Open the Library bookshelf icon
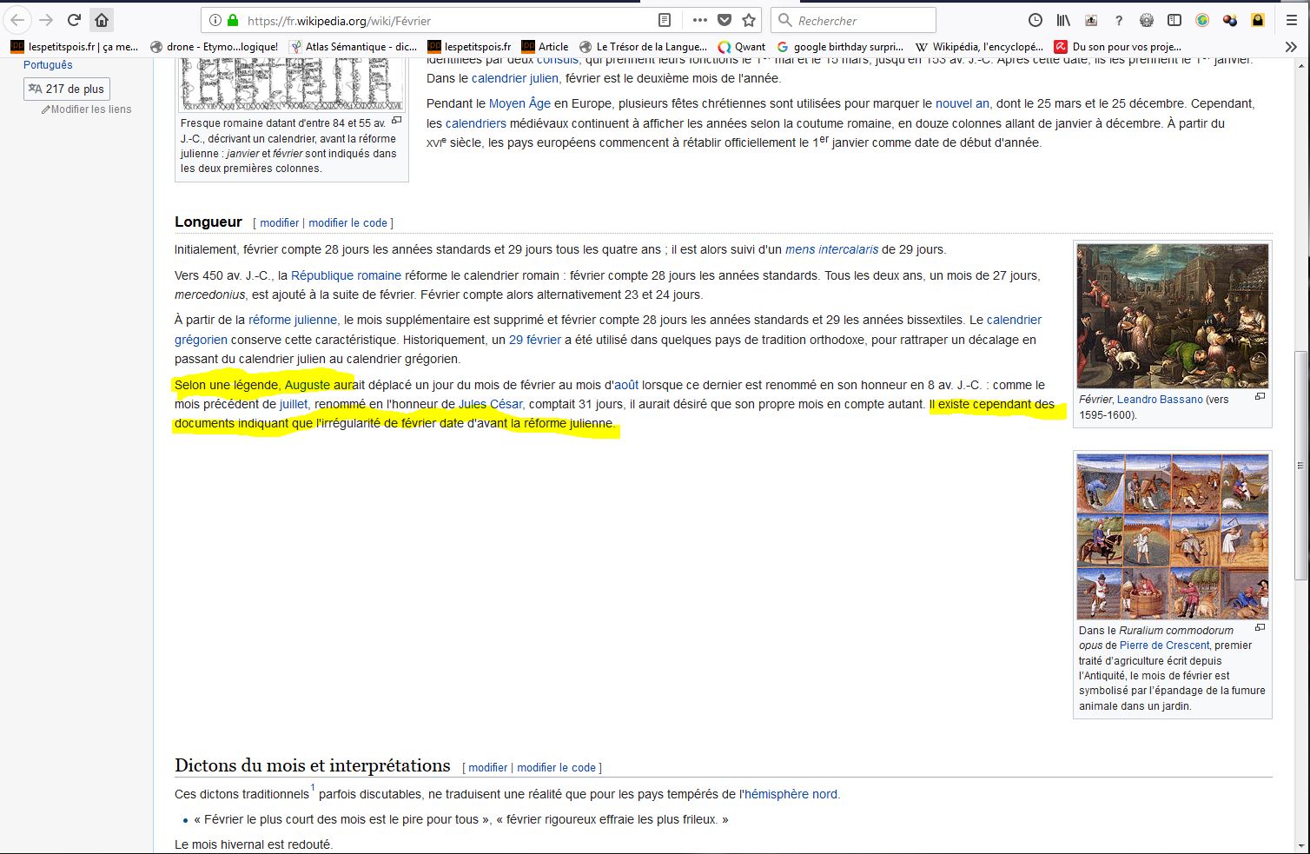 pyautogui.click(x=1063, y=20)
